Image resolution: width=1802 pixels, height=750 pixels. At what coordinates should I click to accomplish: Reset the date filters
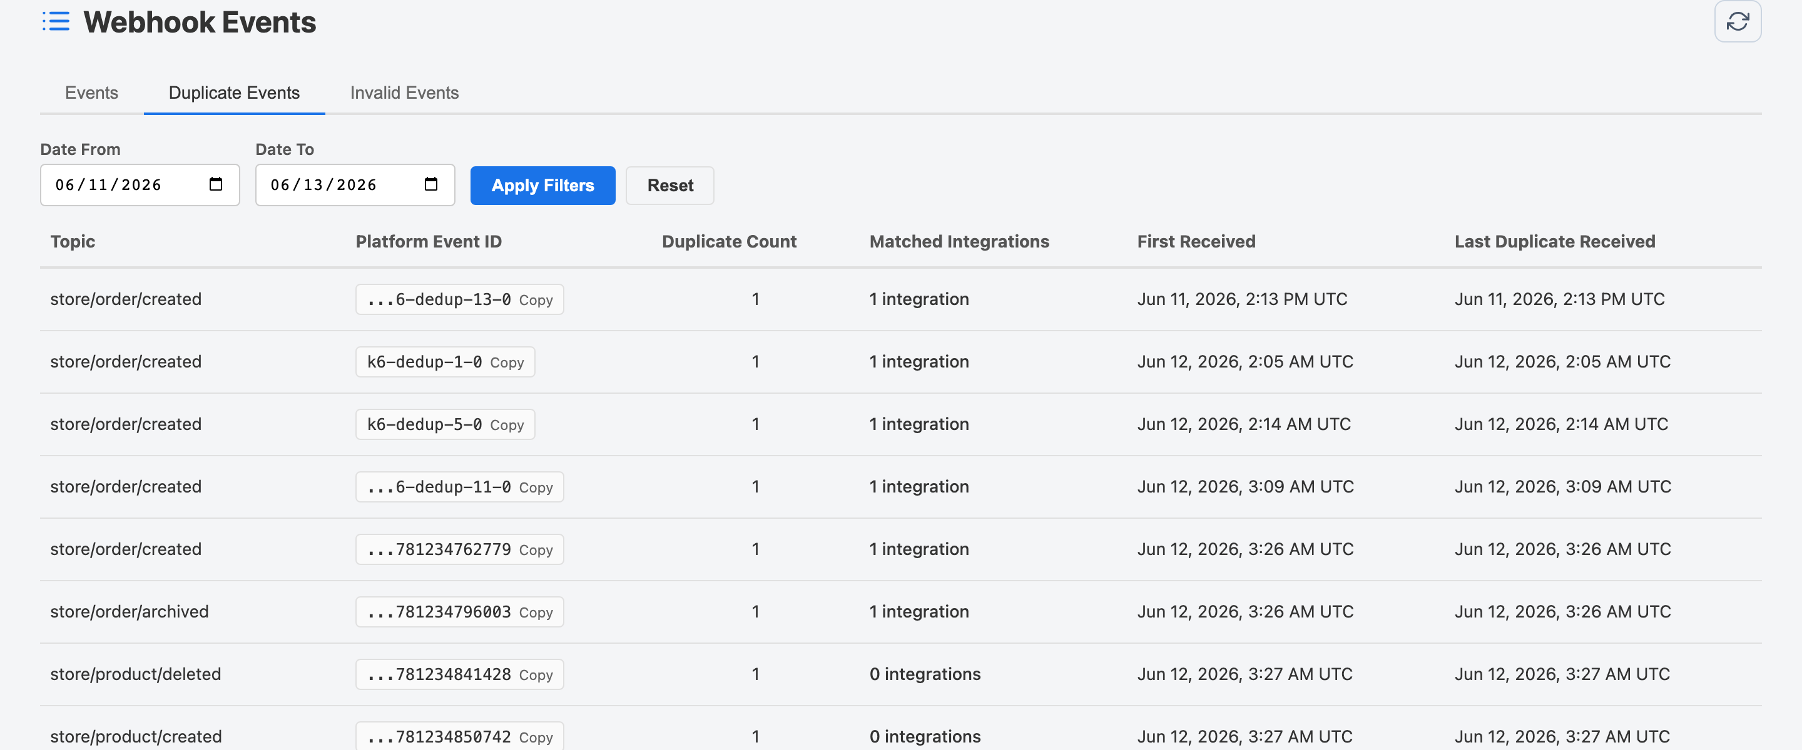click(x=670, y=185)
